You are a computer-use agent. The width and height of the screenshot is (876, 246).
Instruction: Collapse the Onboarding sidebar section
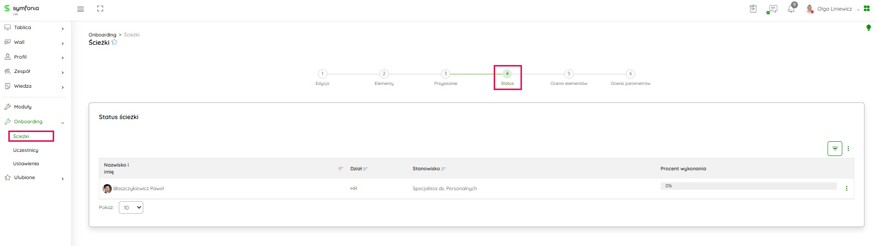click(x=62, y=122)
